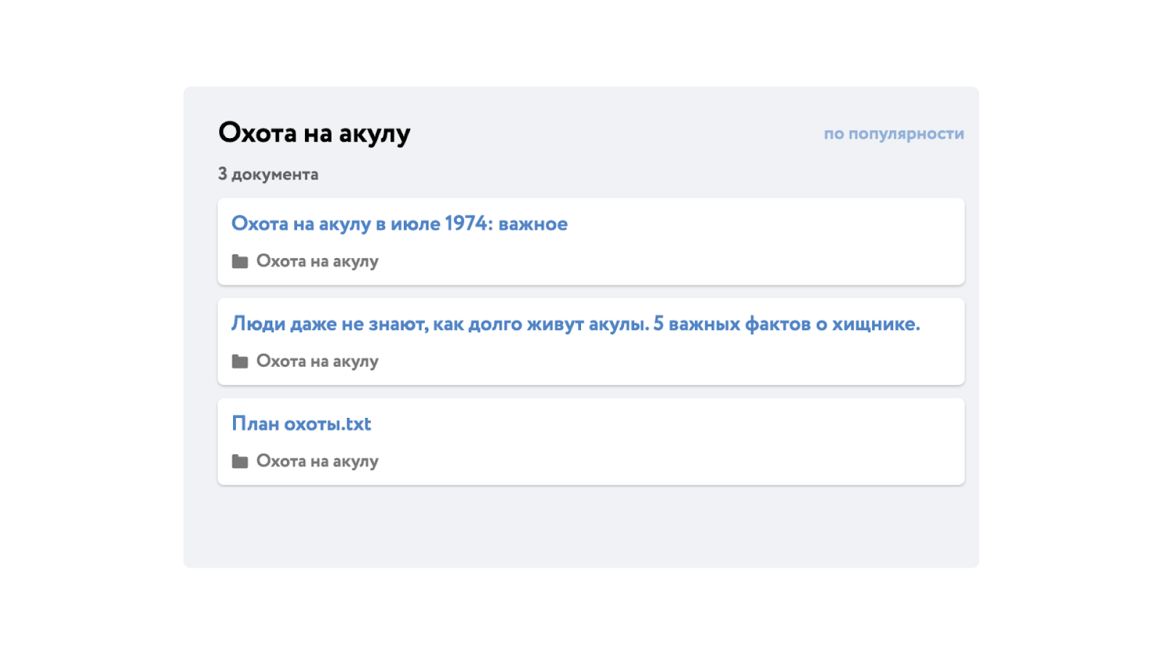Click the "3 документа" count label
This screenshot has height=654, width=1162.
pos(268,174)
